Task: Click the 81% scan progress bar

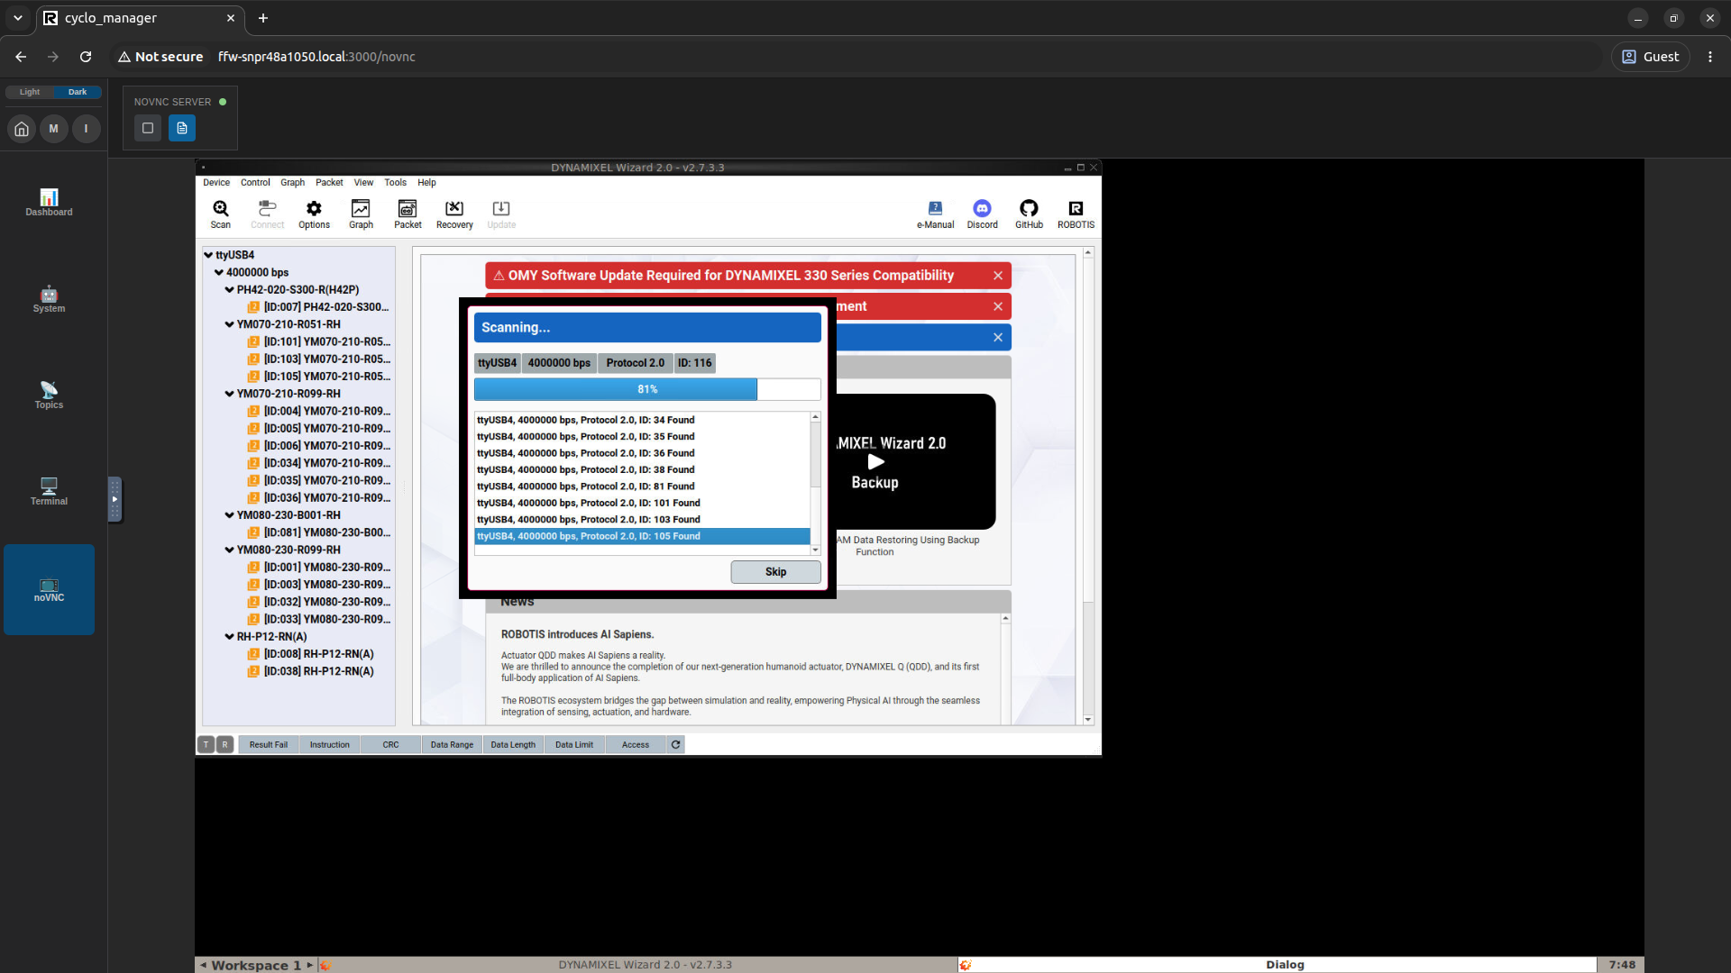Action: click(647, 389)
